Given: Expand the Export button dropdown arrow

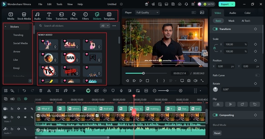Looking at the screenshot, I should 233,4.
